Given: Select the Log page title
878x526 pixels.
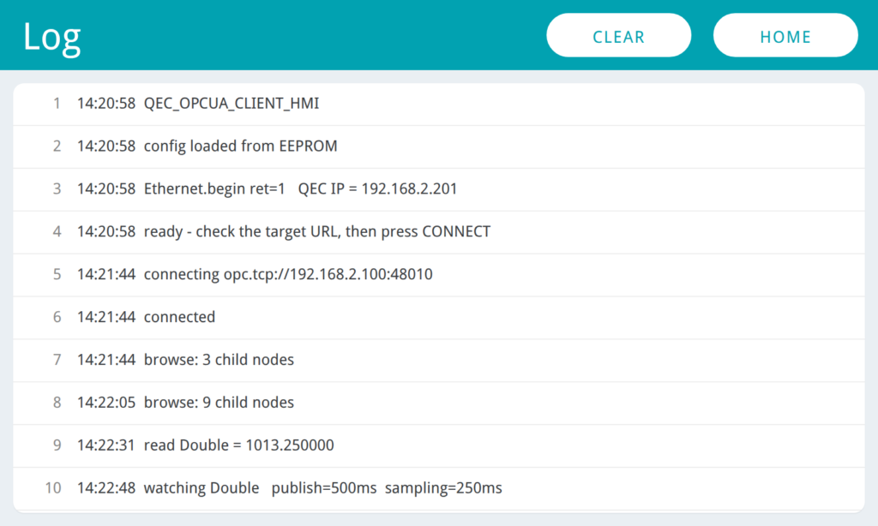Looking at the screenshot, I should (52, 38).
